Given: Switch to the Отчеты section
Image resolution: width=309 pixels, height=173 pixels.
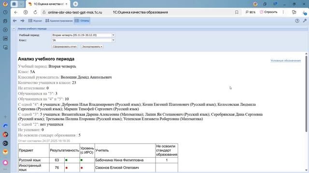Looking at the screenshot, I should click(82, 21).
